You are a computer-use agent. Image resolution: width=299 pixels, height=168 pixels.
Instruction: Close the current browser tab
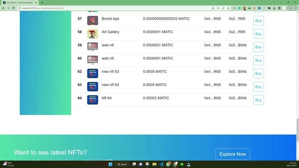[x=36, y=3]
